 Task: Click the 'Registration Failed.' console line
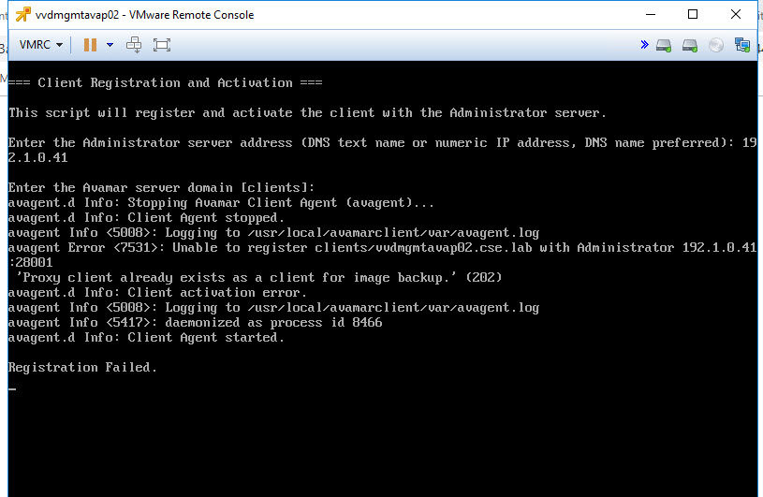[x=82, y=367]
